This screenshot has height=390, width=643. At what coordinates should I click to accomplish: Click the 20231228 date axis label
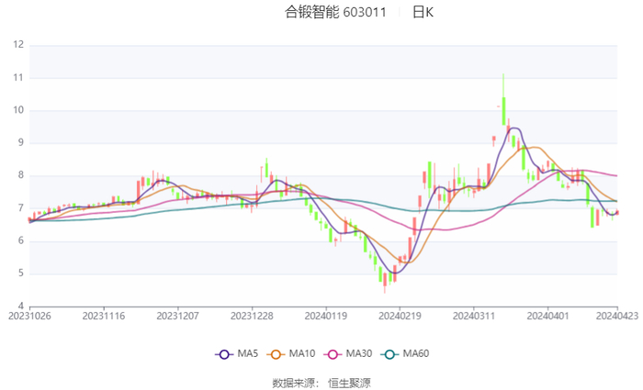[251, 315]
